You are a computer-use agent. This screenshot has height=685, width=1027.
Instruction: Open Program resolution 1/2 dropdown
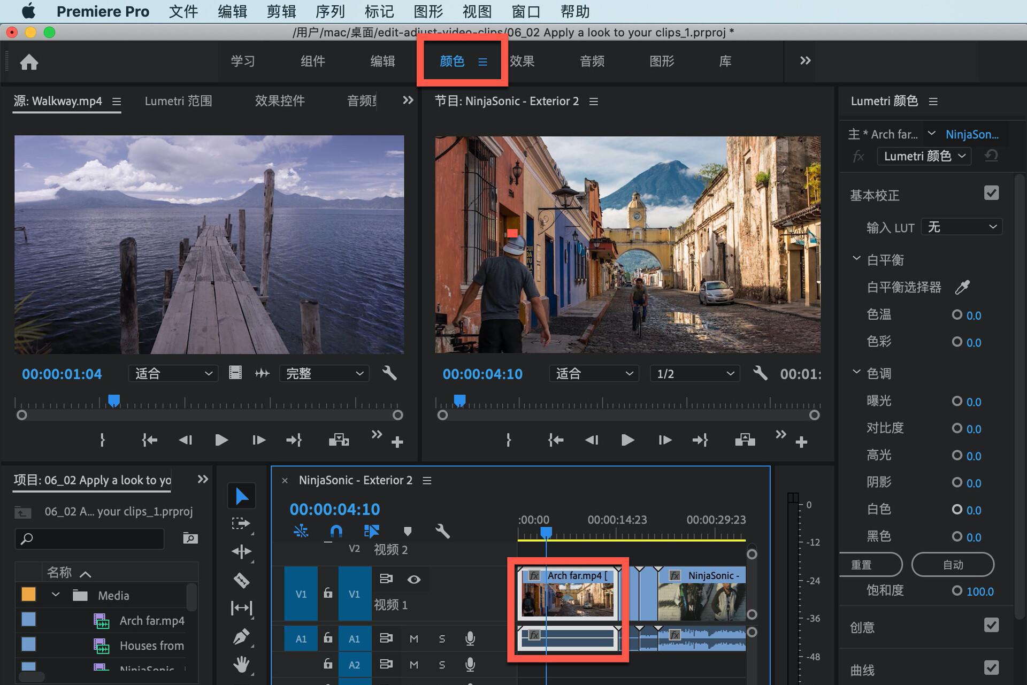(x=694, y=373)
